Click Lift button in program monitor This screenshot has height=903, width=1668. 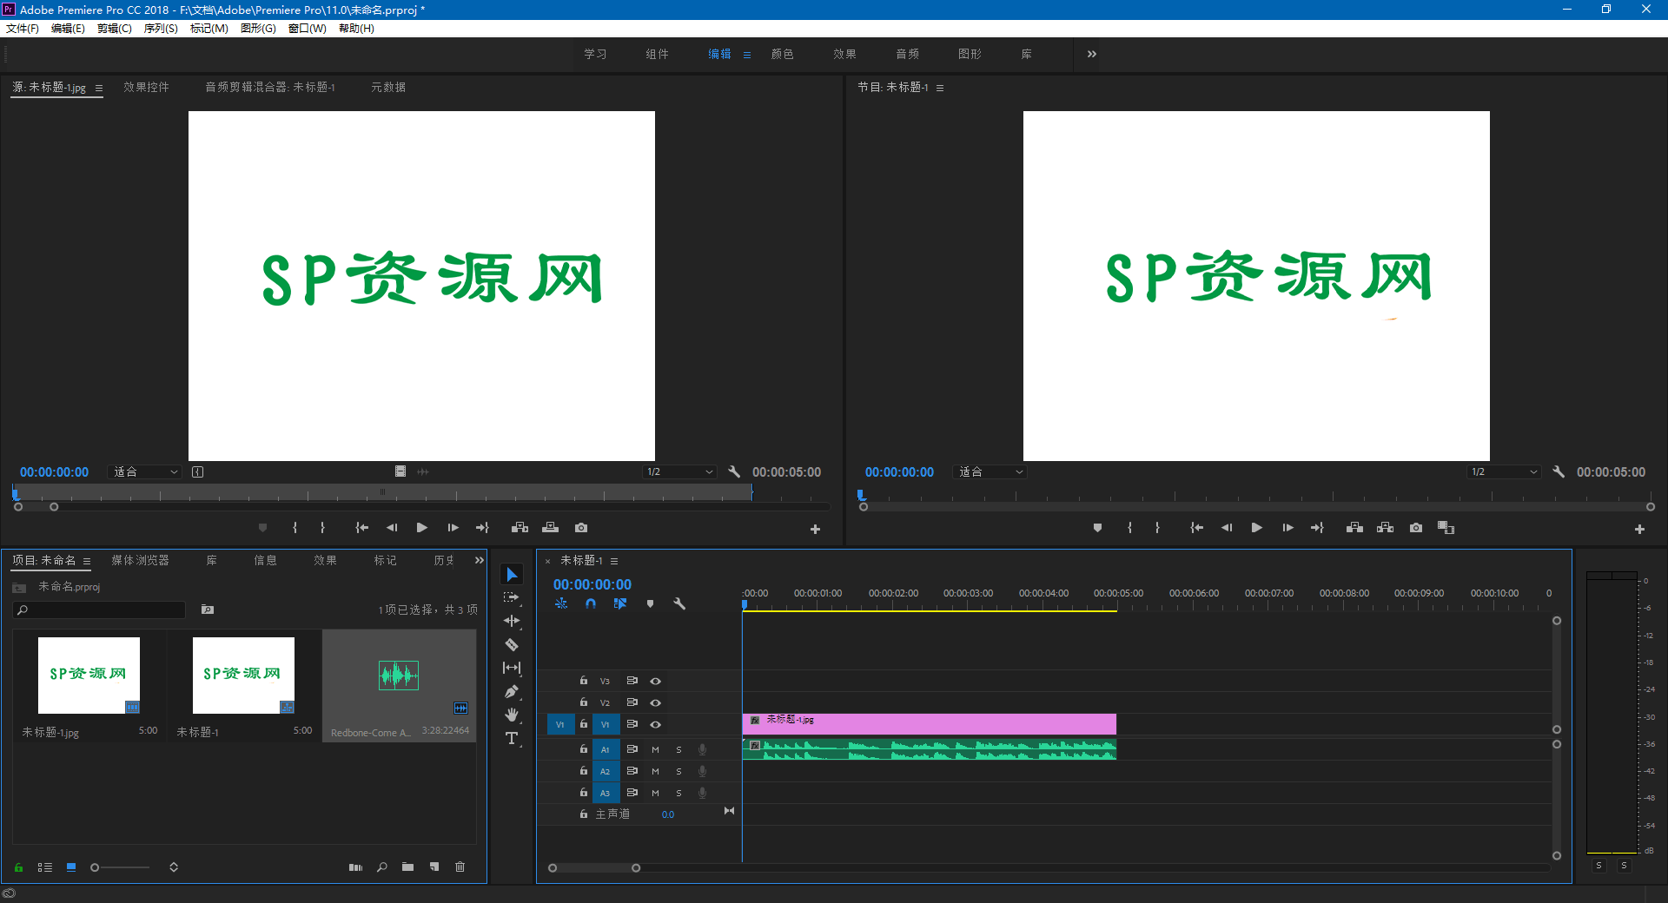click(x=1354, y=528)
